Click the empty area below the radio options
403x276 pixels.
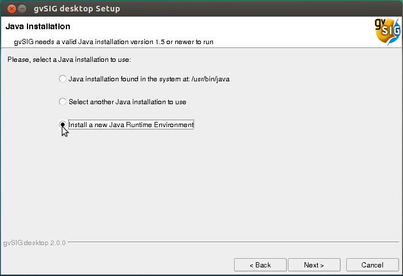[x=200, y=183]
